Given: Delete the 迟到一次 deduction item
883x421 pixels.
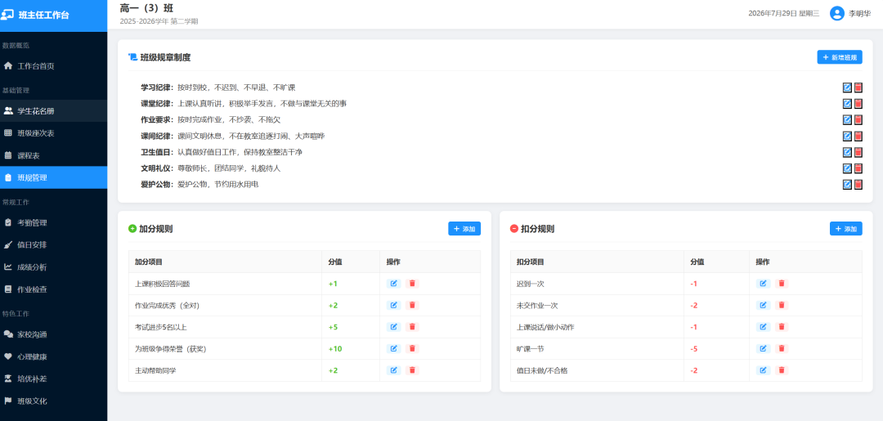Looking at the screenshot, I should (x=782, y=284).
